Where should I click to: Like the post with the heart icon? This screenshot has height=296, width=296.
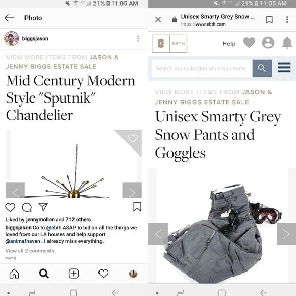click(10, 207)
